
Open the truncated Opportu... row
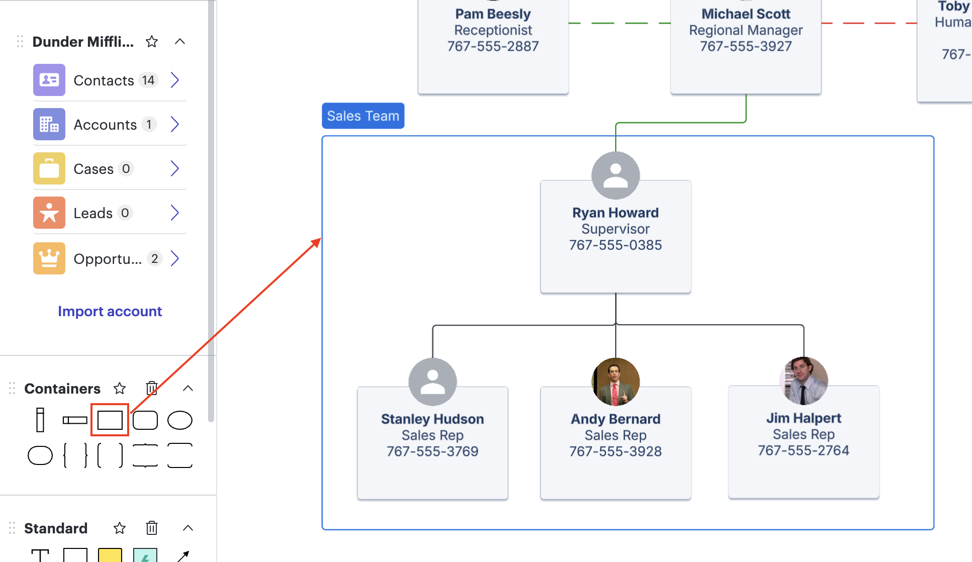pyautogui.click(x=110, y=258)
